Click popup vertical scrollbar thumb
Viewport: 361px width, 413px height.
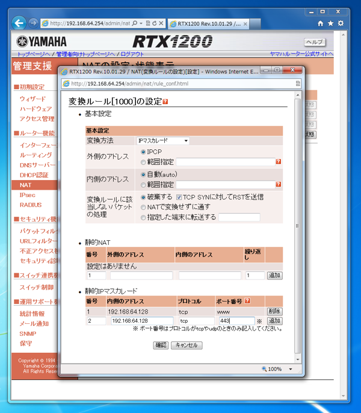[x=298, y=226]
